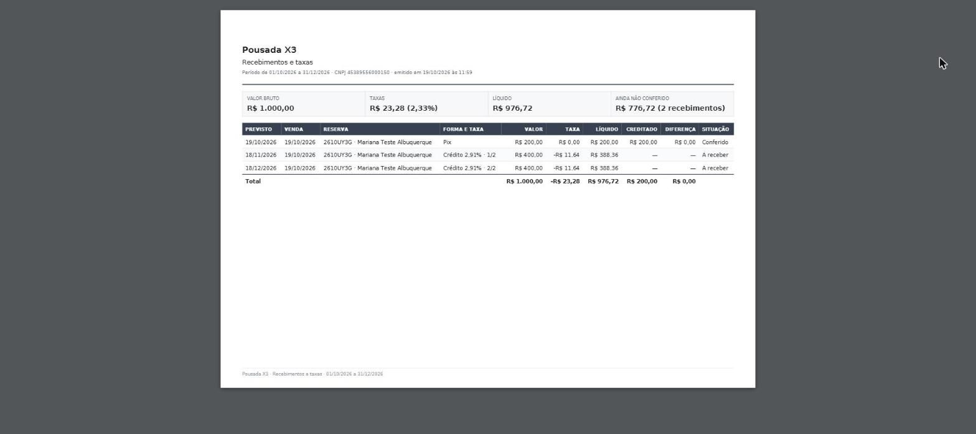Click the 18/11/2026 previsto date
The width and height of the screenshot is (976, 434).
coord(261,155)
